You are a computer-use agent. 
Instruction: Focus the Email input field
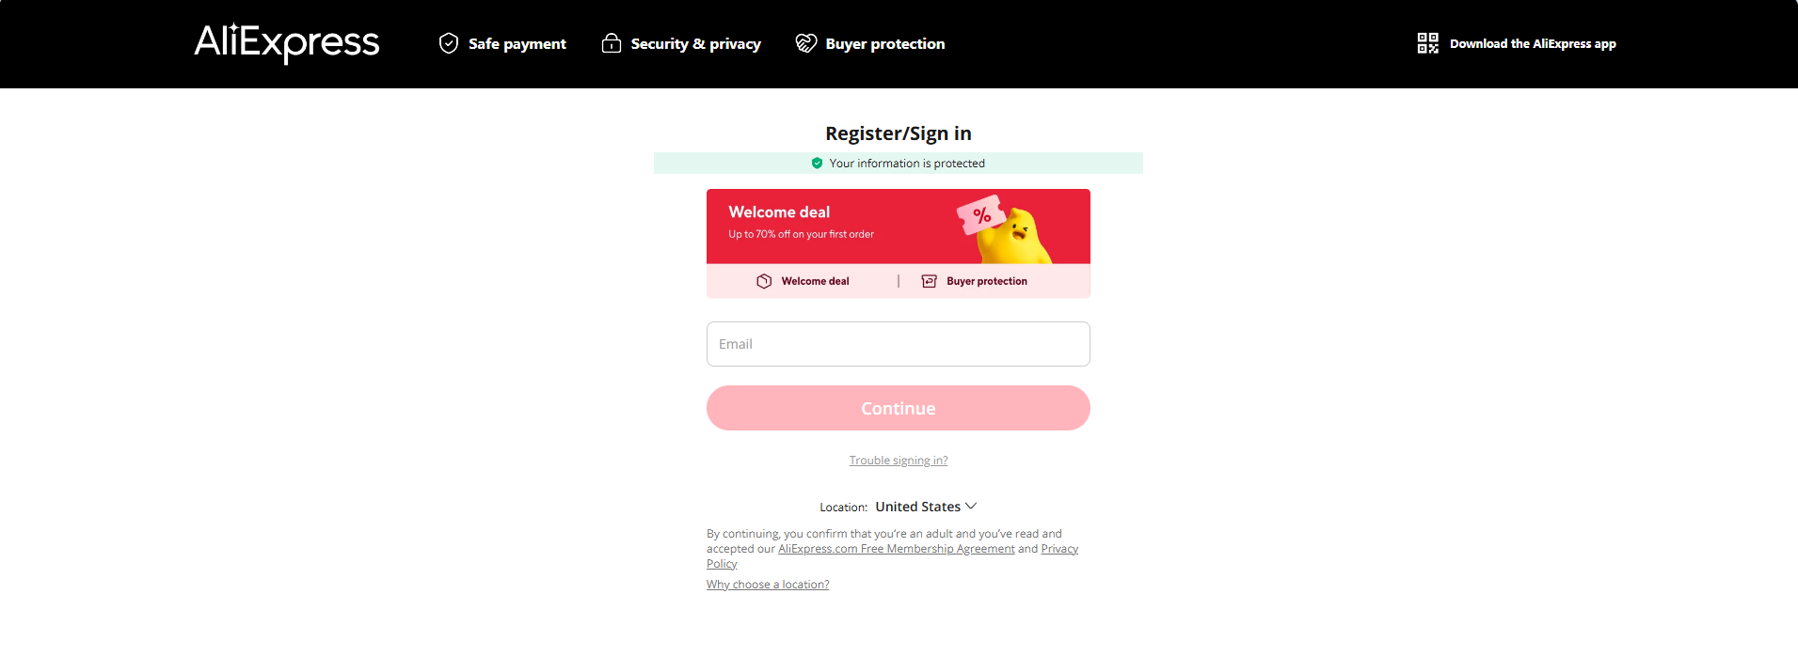[899, 344]
